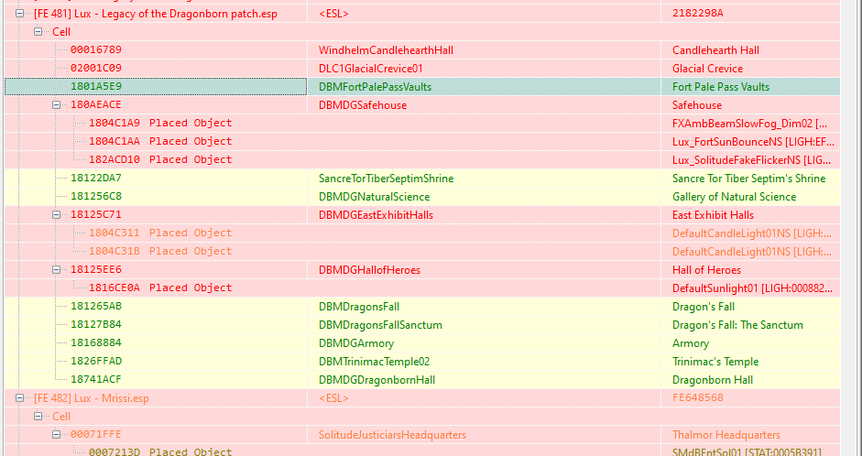This screenshot has width=862, height=456.
Task: Click the DBMFortPalePassVaults editor ID
Action: point(375,87)
